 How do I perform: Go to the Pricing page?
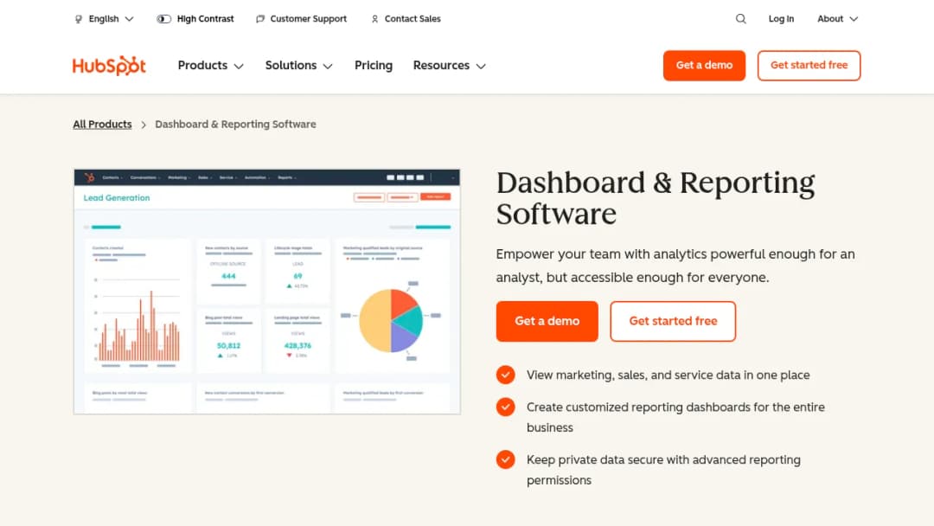click(x=374, y=66)
